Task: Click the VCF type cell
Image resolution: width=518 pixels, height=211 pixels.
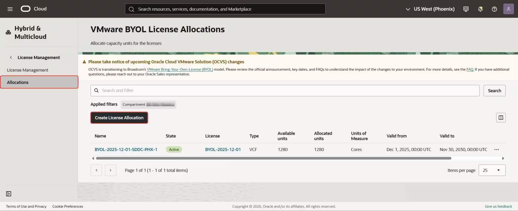Action: 253,150
